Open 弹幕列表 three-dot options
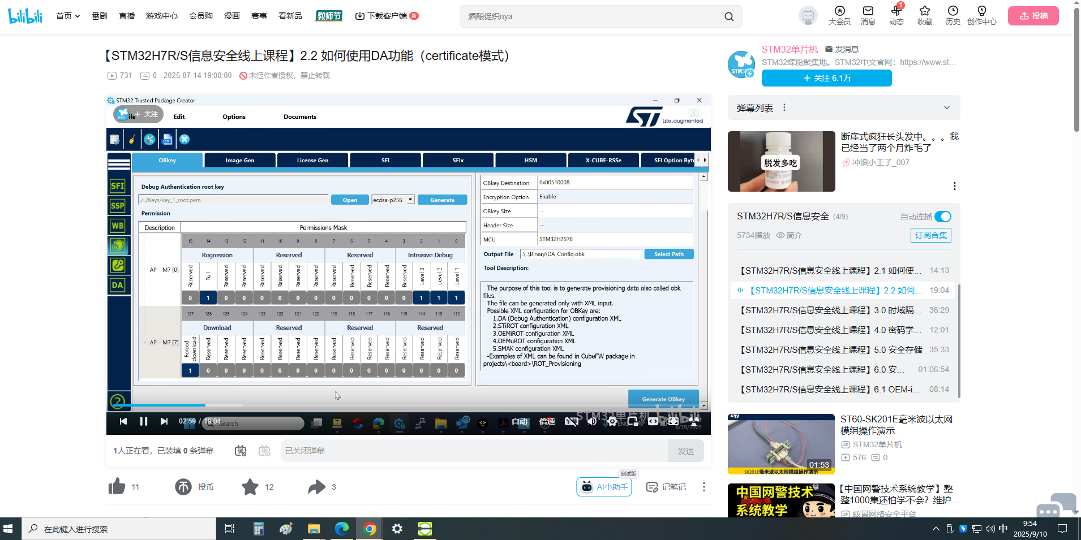The height and width of the screenshot is (540, 1081). (x=784, y=107)
